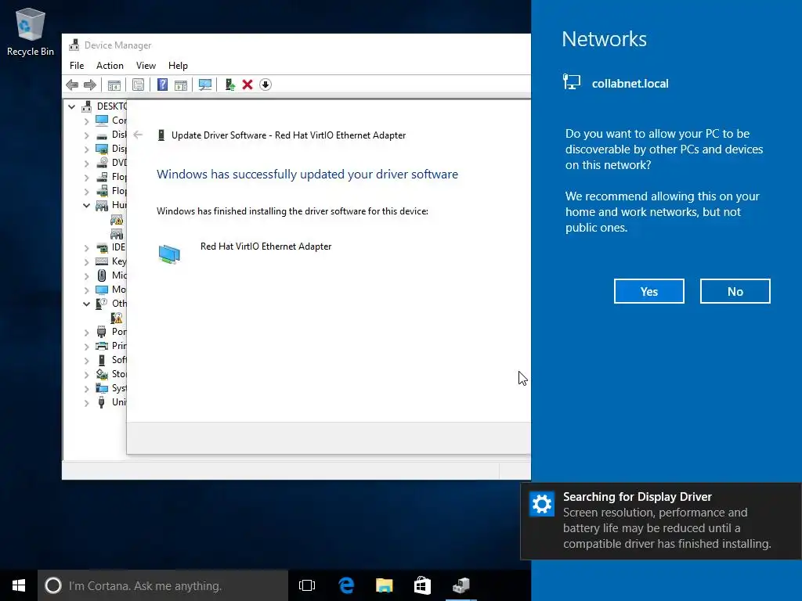Click the blue Help question-mark toolbar icon

click(x=162, y=85)
